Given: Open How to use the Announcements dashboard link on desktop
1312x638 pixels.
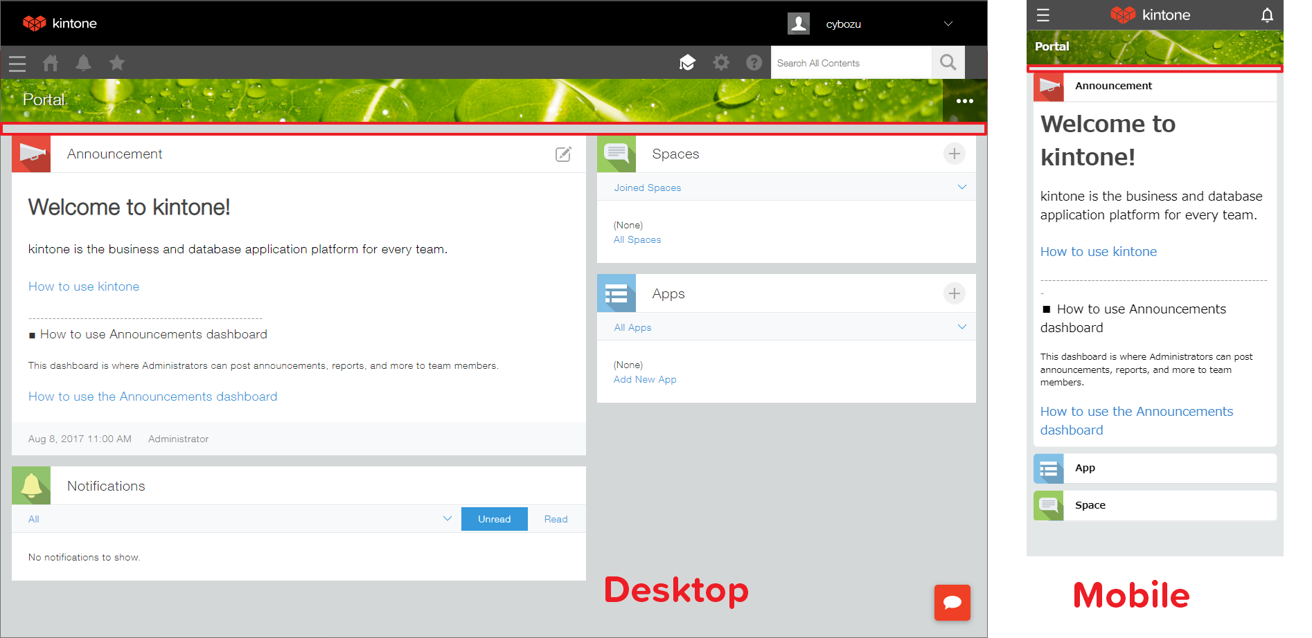Looking at the screenshot, I should (x=152, y=397).
